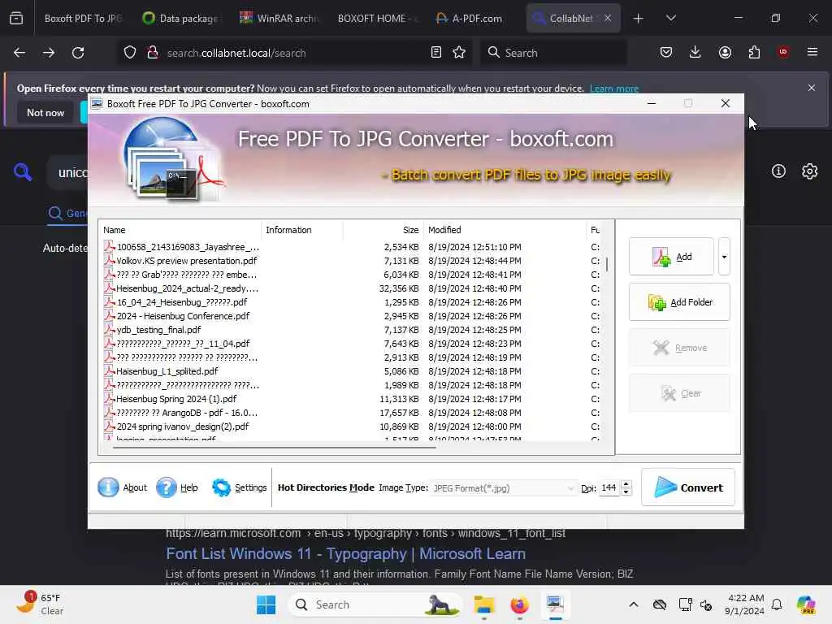
Task: Open the Image Type JPEG Format dropdown
Action: coord(504,487)
